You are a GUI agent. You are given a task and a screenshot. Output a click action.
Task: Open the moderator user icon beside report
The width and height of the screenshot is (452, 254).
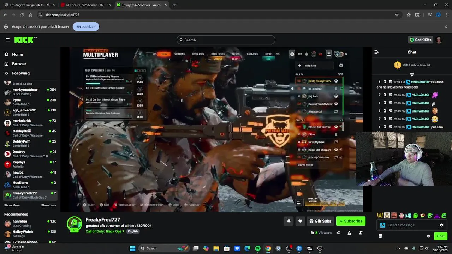(361, 233)
